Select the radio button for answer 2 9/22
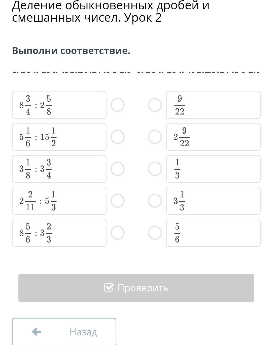272x345 pixels. tap(155, 137)
